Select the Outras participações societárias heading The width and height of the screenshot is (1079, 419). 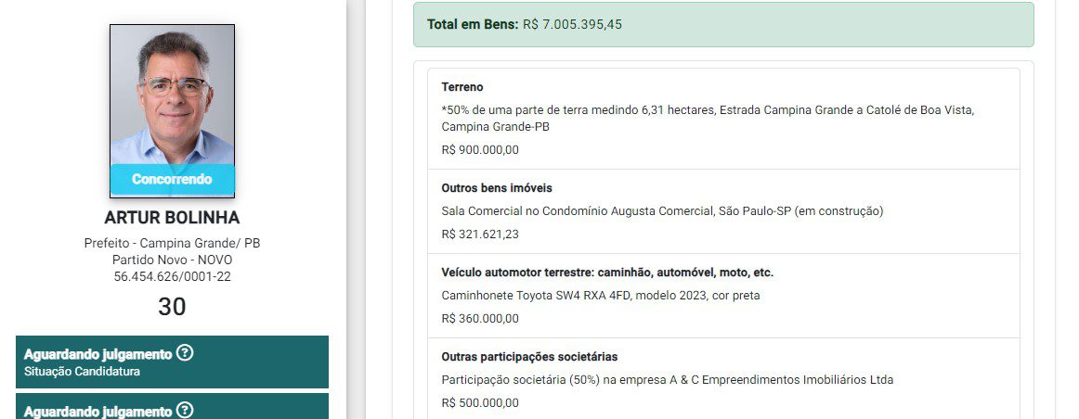(529, 357)
